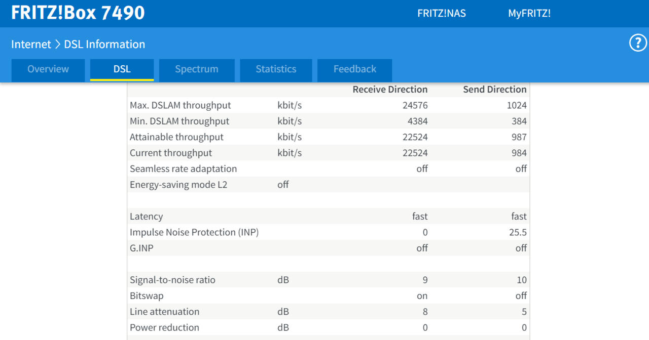Viewport: 649px width, 340px height.
Task: Click 22524 in the Attainable throughput row
Action: 414,137
